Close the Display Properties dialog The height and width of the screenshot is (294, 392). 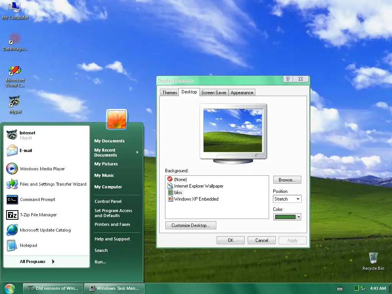pos(301,79)
